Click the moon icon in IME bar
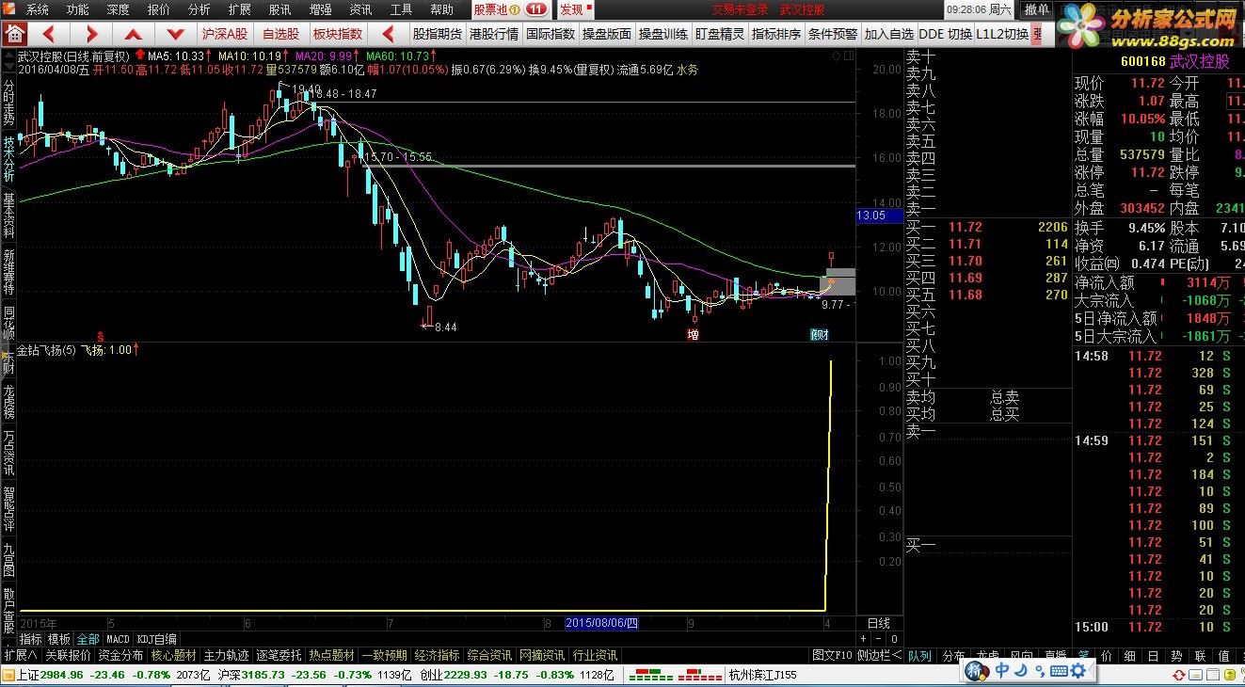Viewport: 1245px width, 687px height. 1023,670
